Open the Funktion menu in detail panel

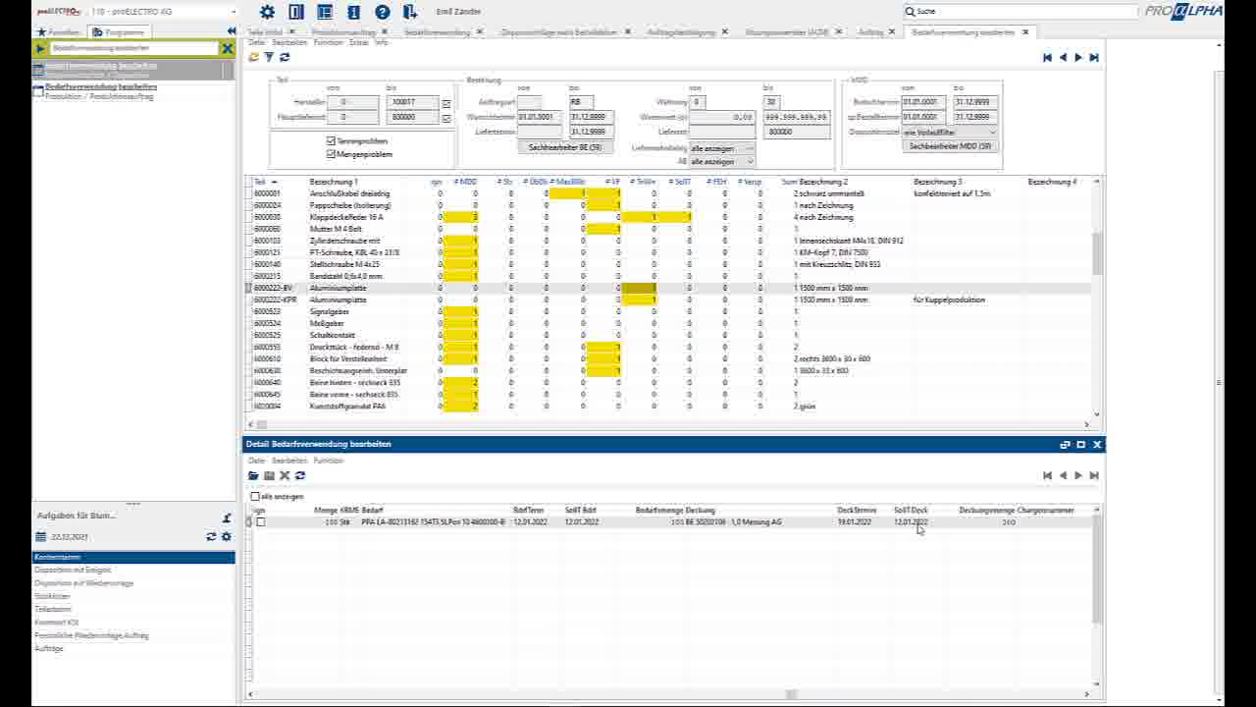[329, 461]
